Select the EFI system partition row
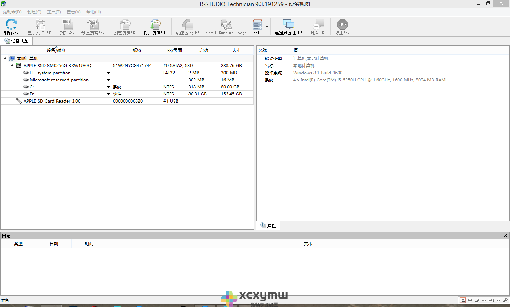Image resolution: width=510 pixels, height=307 pixels. point(127,73)
